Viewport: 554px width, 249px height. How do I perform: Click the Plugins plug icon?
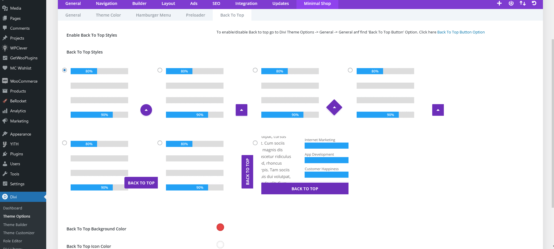coord(5,154)
